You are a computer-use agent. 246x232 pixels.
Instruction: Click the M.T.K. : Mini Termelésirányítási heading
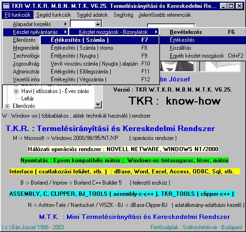tap(134, 217)
